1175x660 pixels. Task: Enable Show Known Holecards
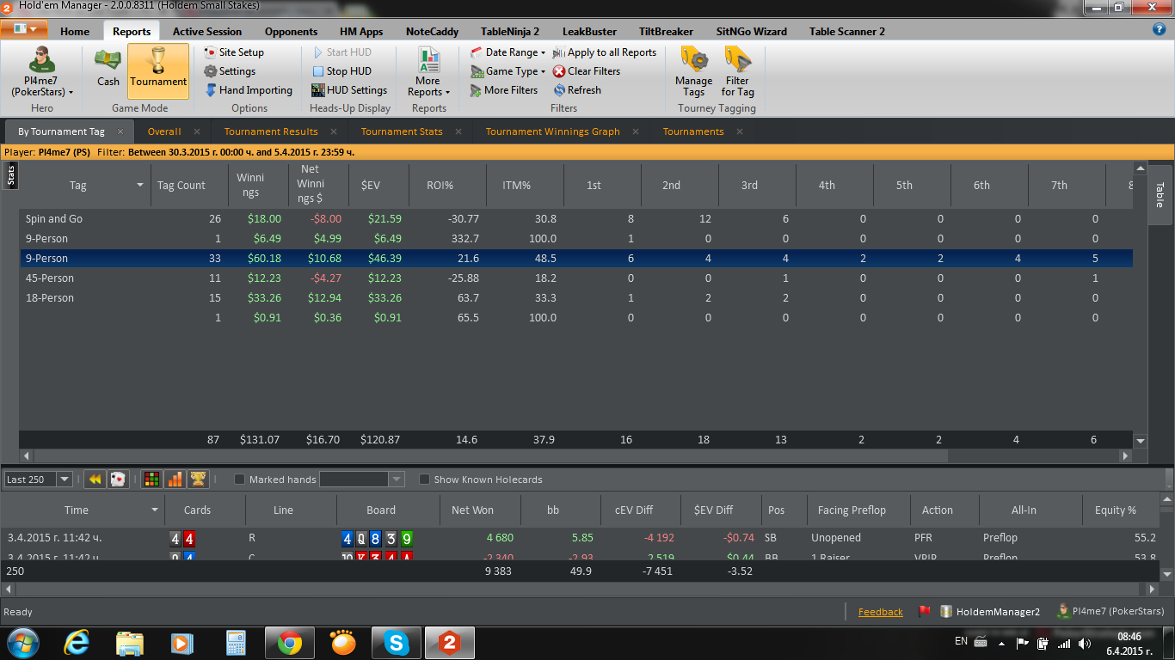425,480
